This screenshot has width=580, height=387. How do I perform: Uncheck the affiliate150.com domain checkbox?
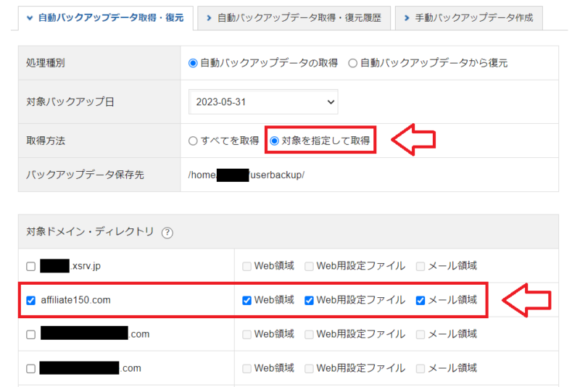pyautogui.click(x=30, y=300)
